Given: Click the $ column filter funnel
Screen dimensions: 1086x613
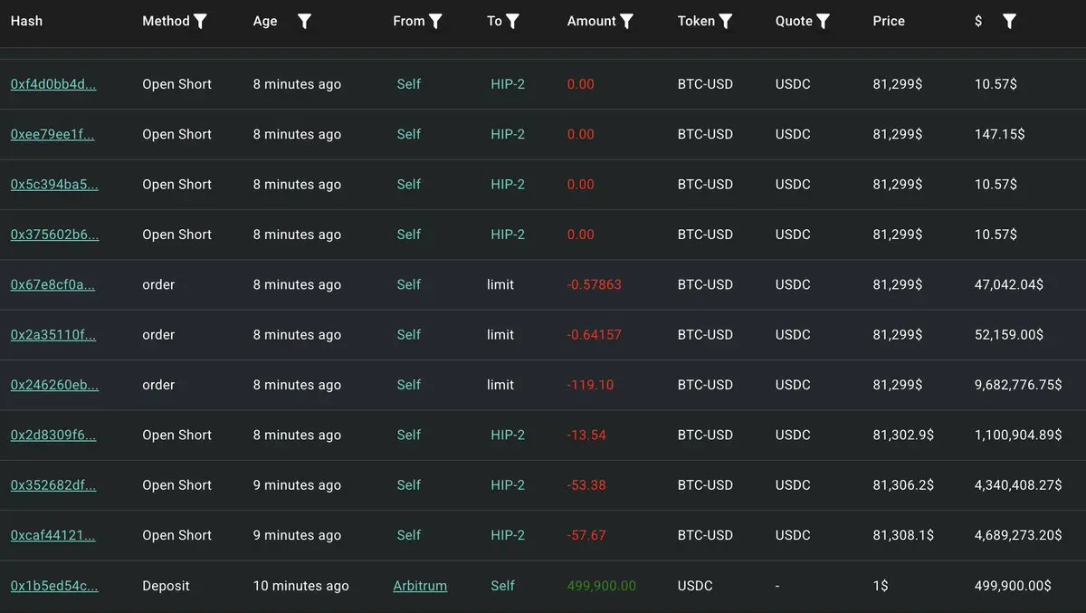Looking at the screenshot, I should coord(1009,21).
